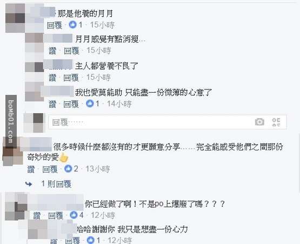Screen dimensions: 300x244
Task: Expand the 1 則回覆 thread
Action: 56,184
